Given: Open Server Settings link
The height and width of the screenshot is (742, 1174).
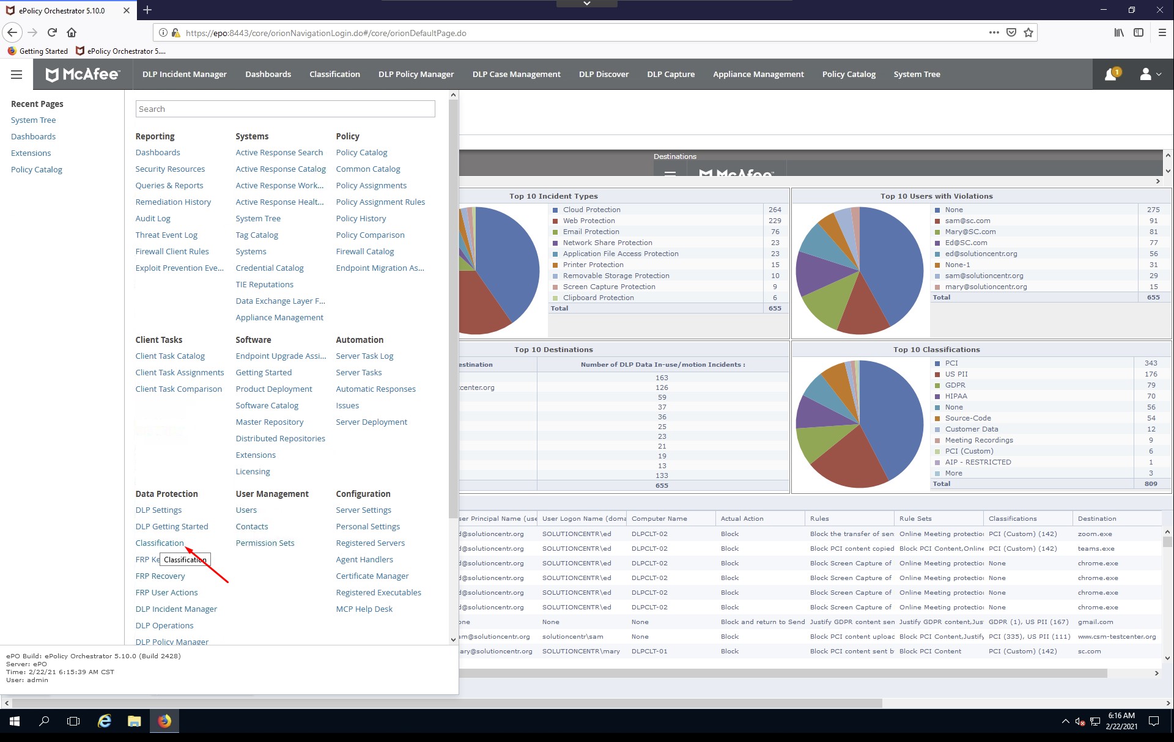Looking at the screenshot, I should 363,510.
